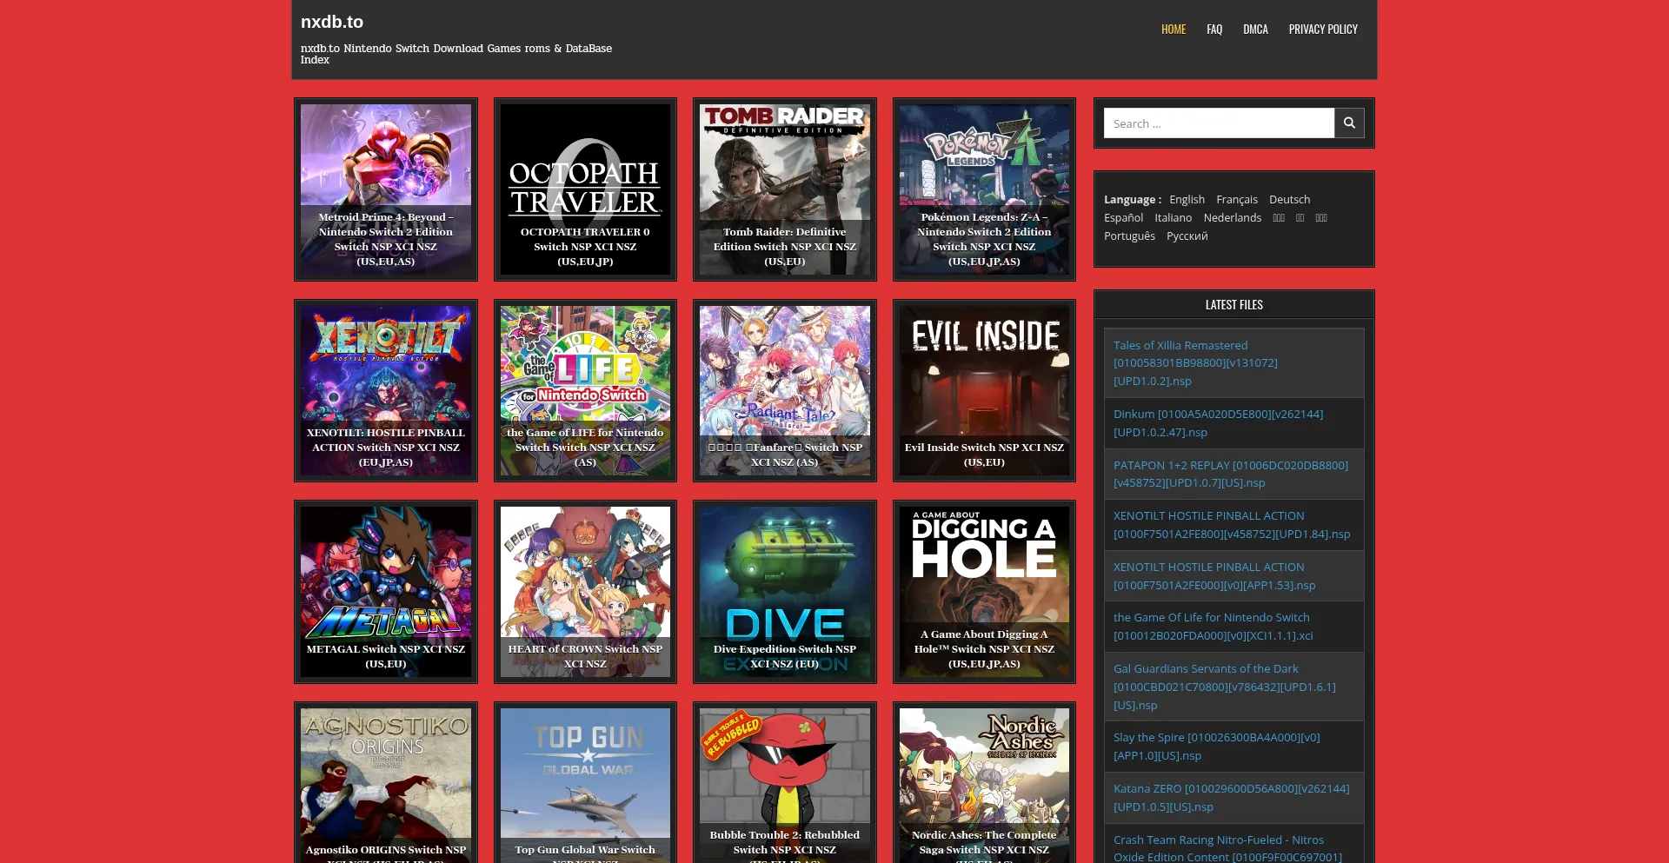
Task: Type in the Search input field
Action: click(x=1219, y=123)
